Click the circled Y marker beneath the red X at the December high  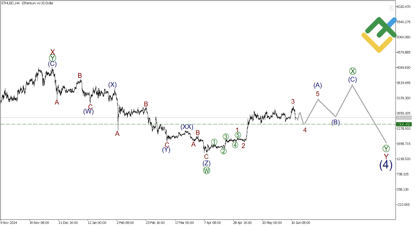52,58
